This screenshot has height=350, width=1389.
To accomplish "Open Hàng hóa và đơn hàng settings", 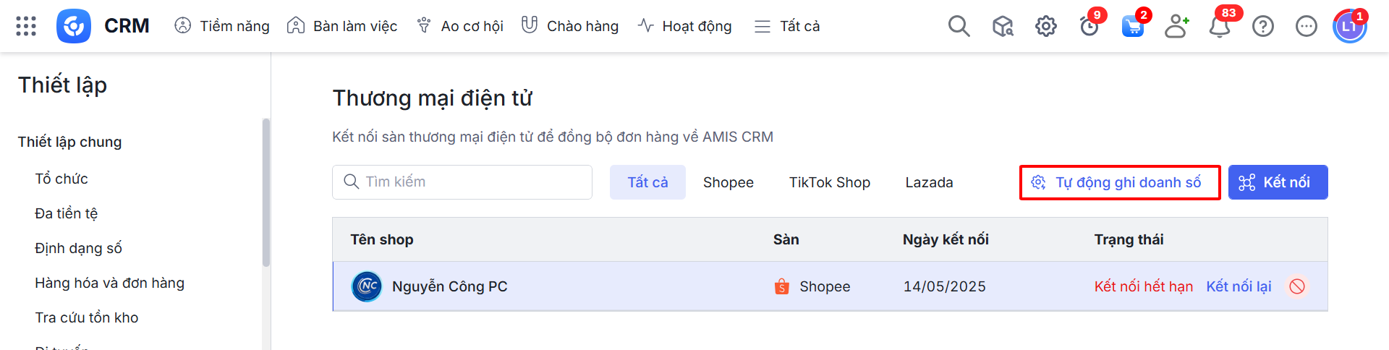I will pyautogui.click(x=109, y=283).
